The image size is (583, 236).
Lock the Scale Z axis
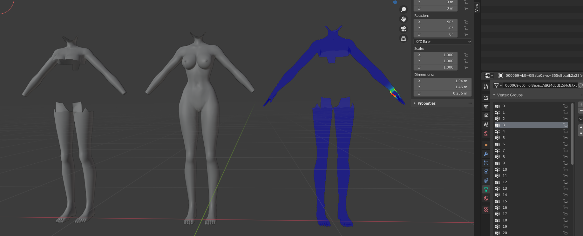tap(466, 67)
